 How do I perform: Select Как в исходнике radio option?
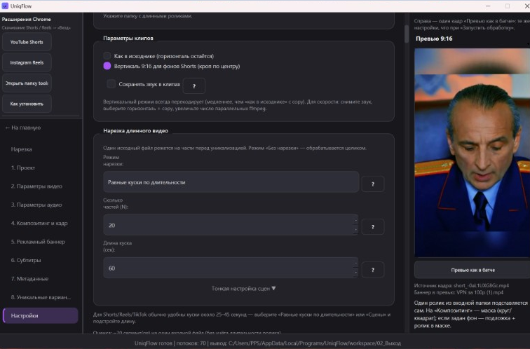tap(107, 56)
